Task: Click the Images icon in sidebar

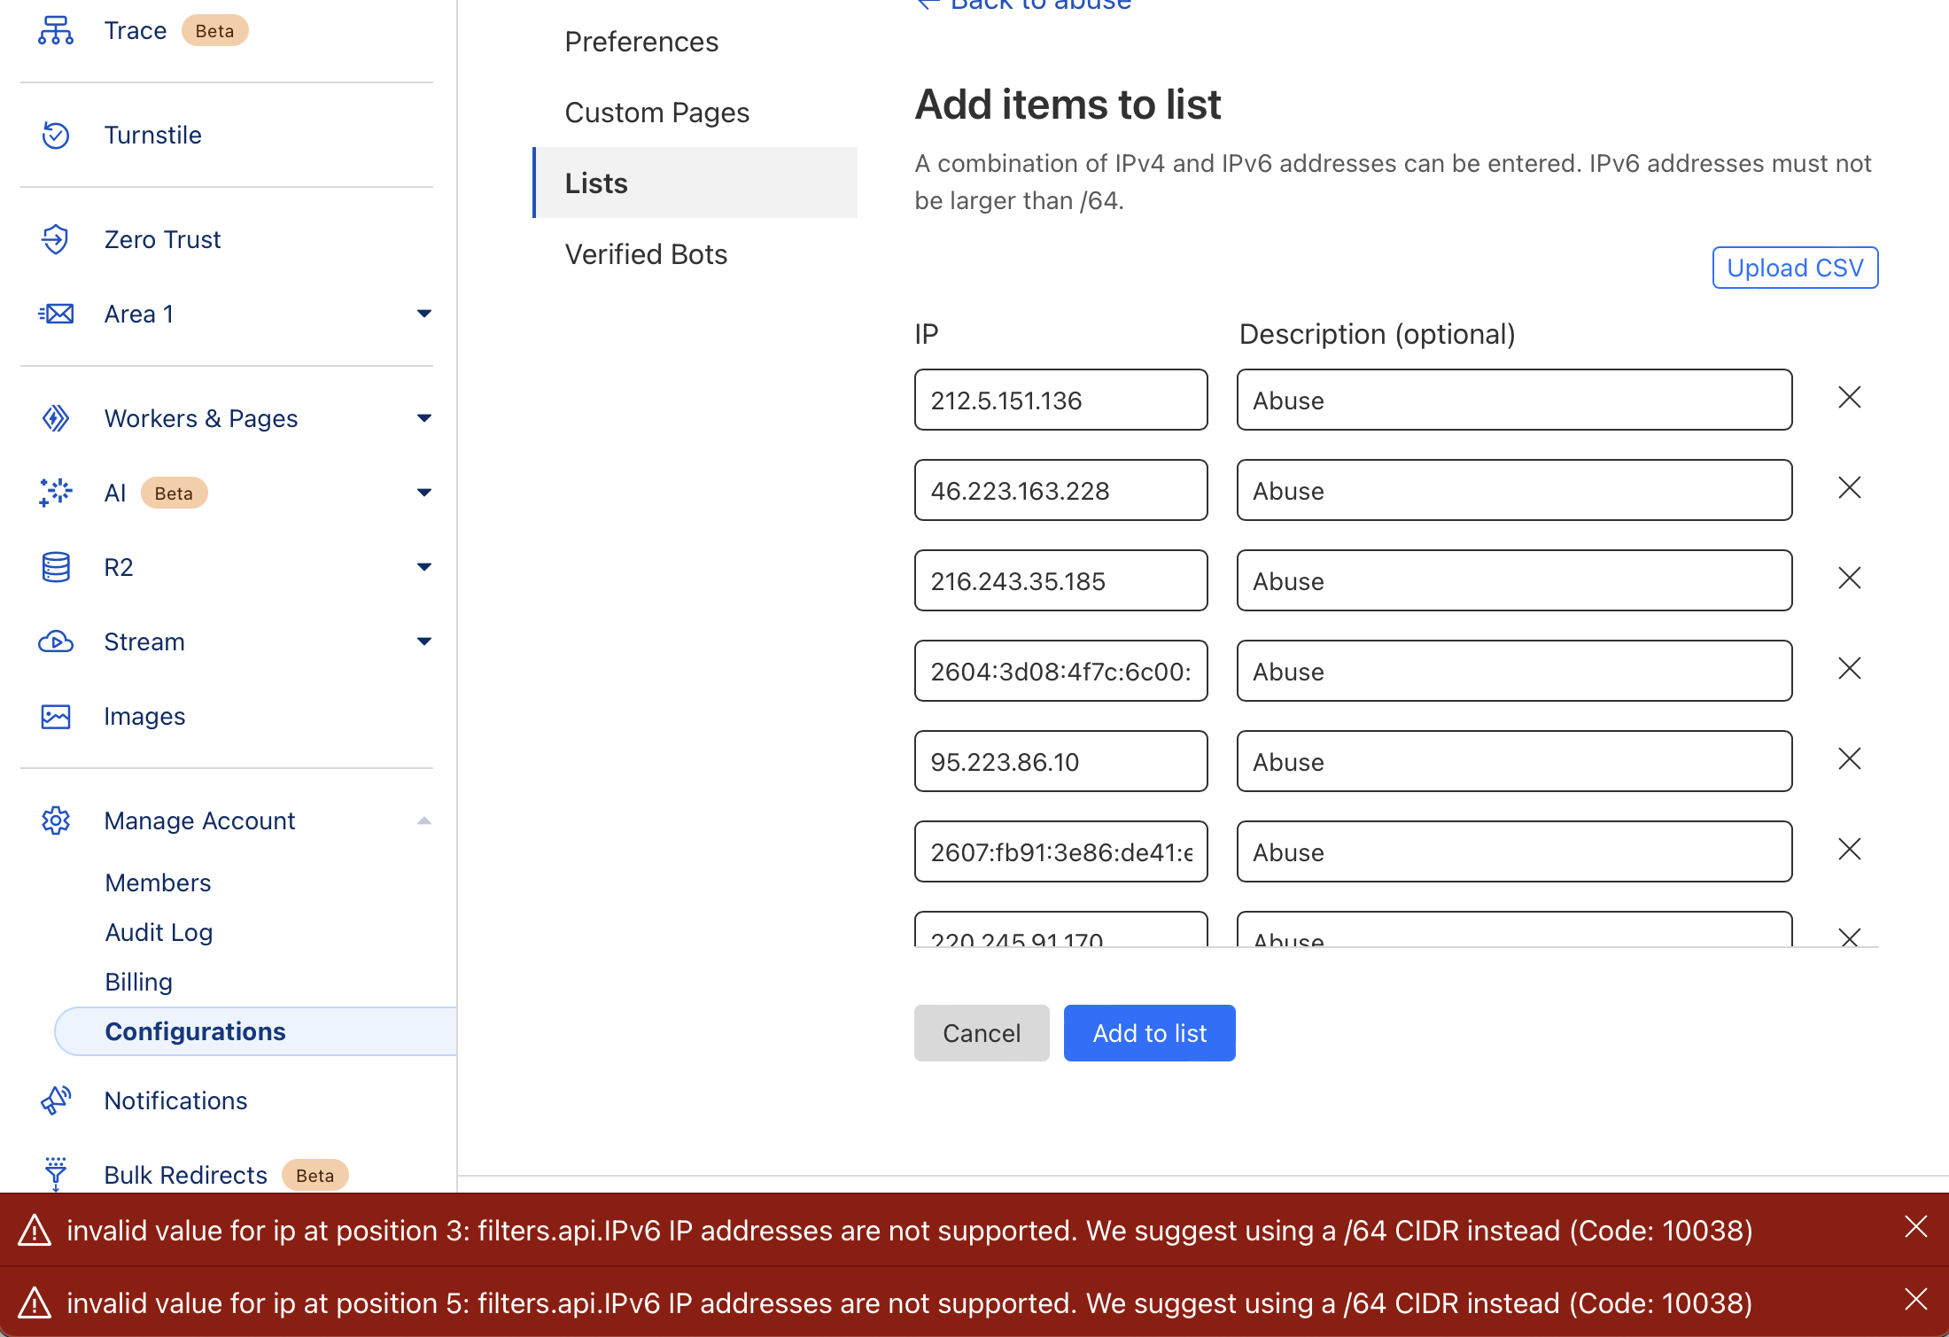Action: (55, 716)
